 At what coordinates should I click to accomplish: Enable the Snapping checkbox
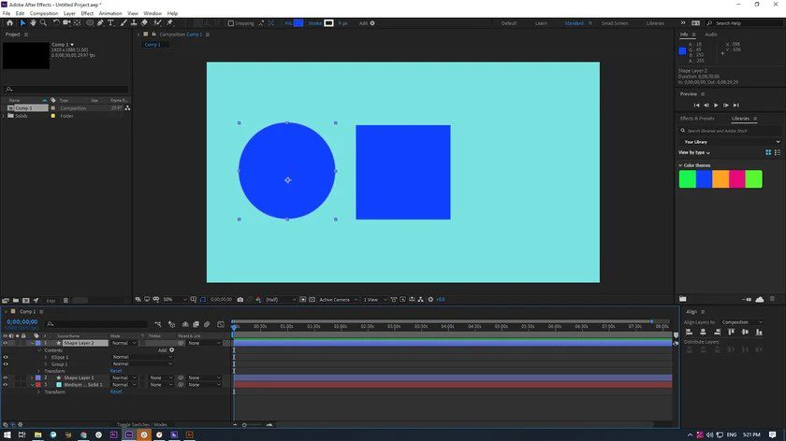(230, 23)
